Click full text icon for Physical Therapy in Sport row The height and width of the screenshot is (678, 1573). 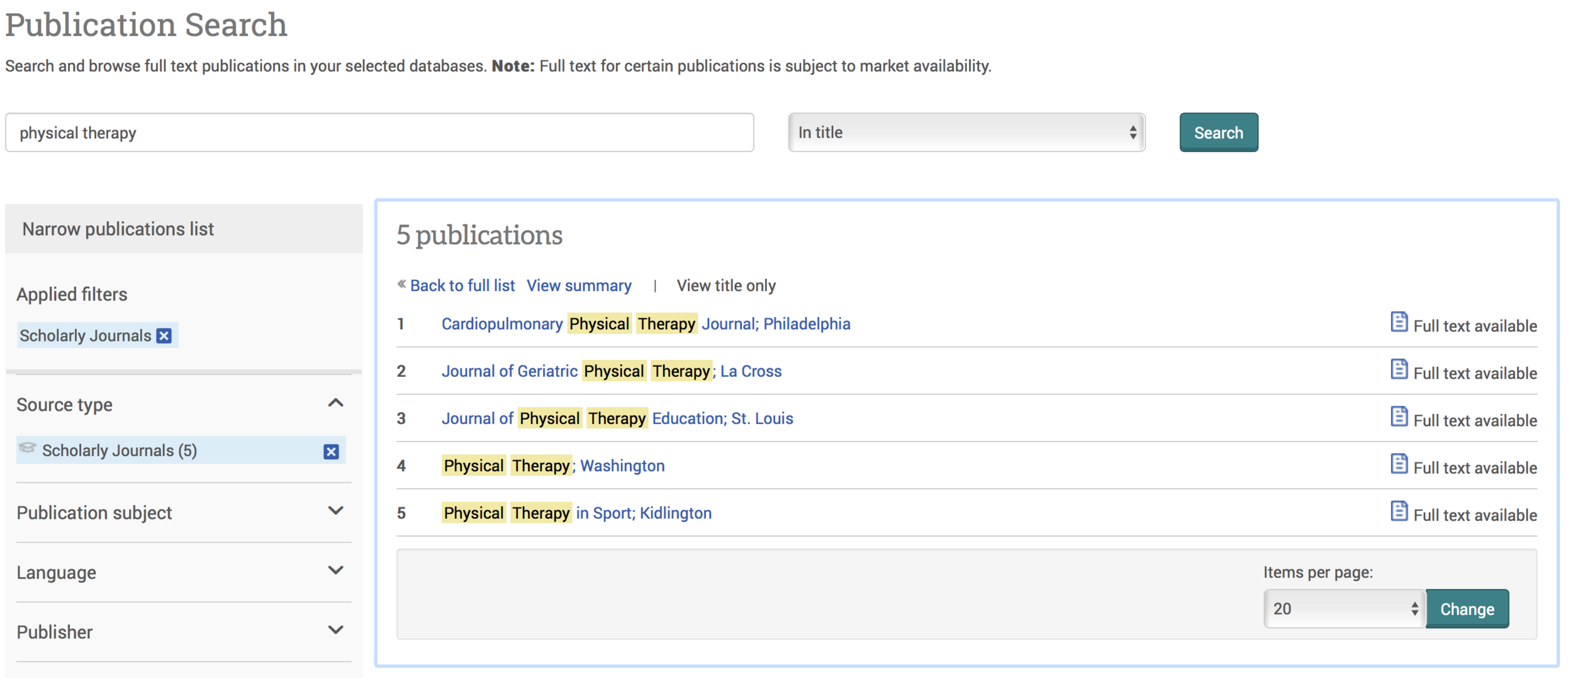coord(1398,511)
